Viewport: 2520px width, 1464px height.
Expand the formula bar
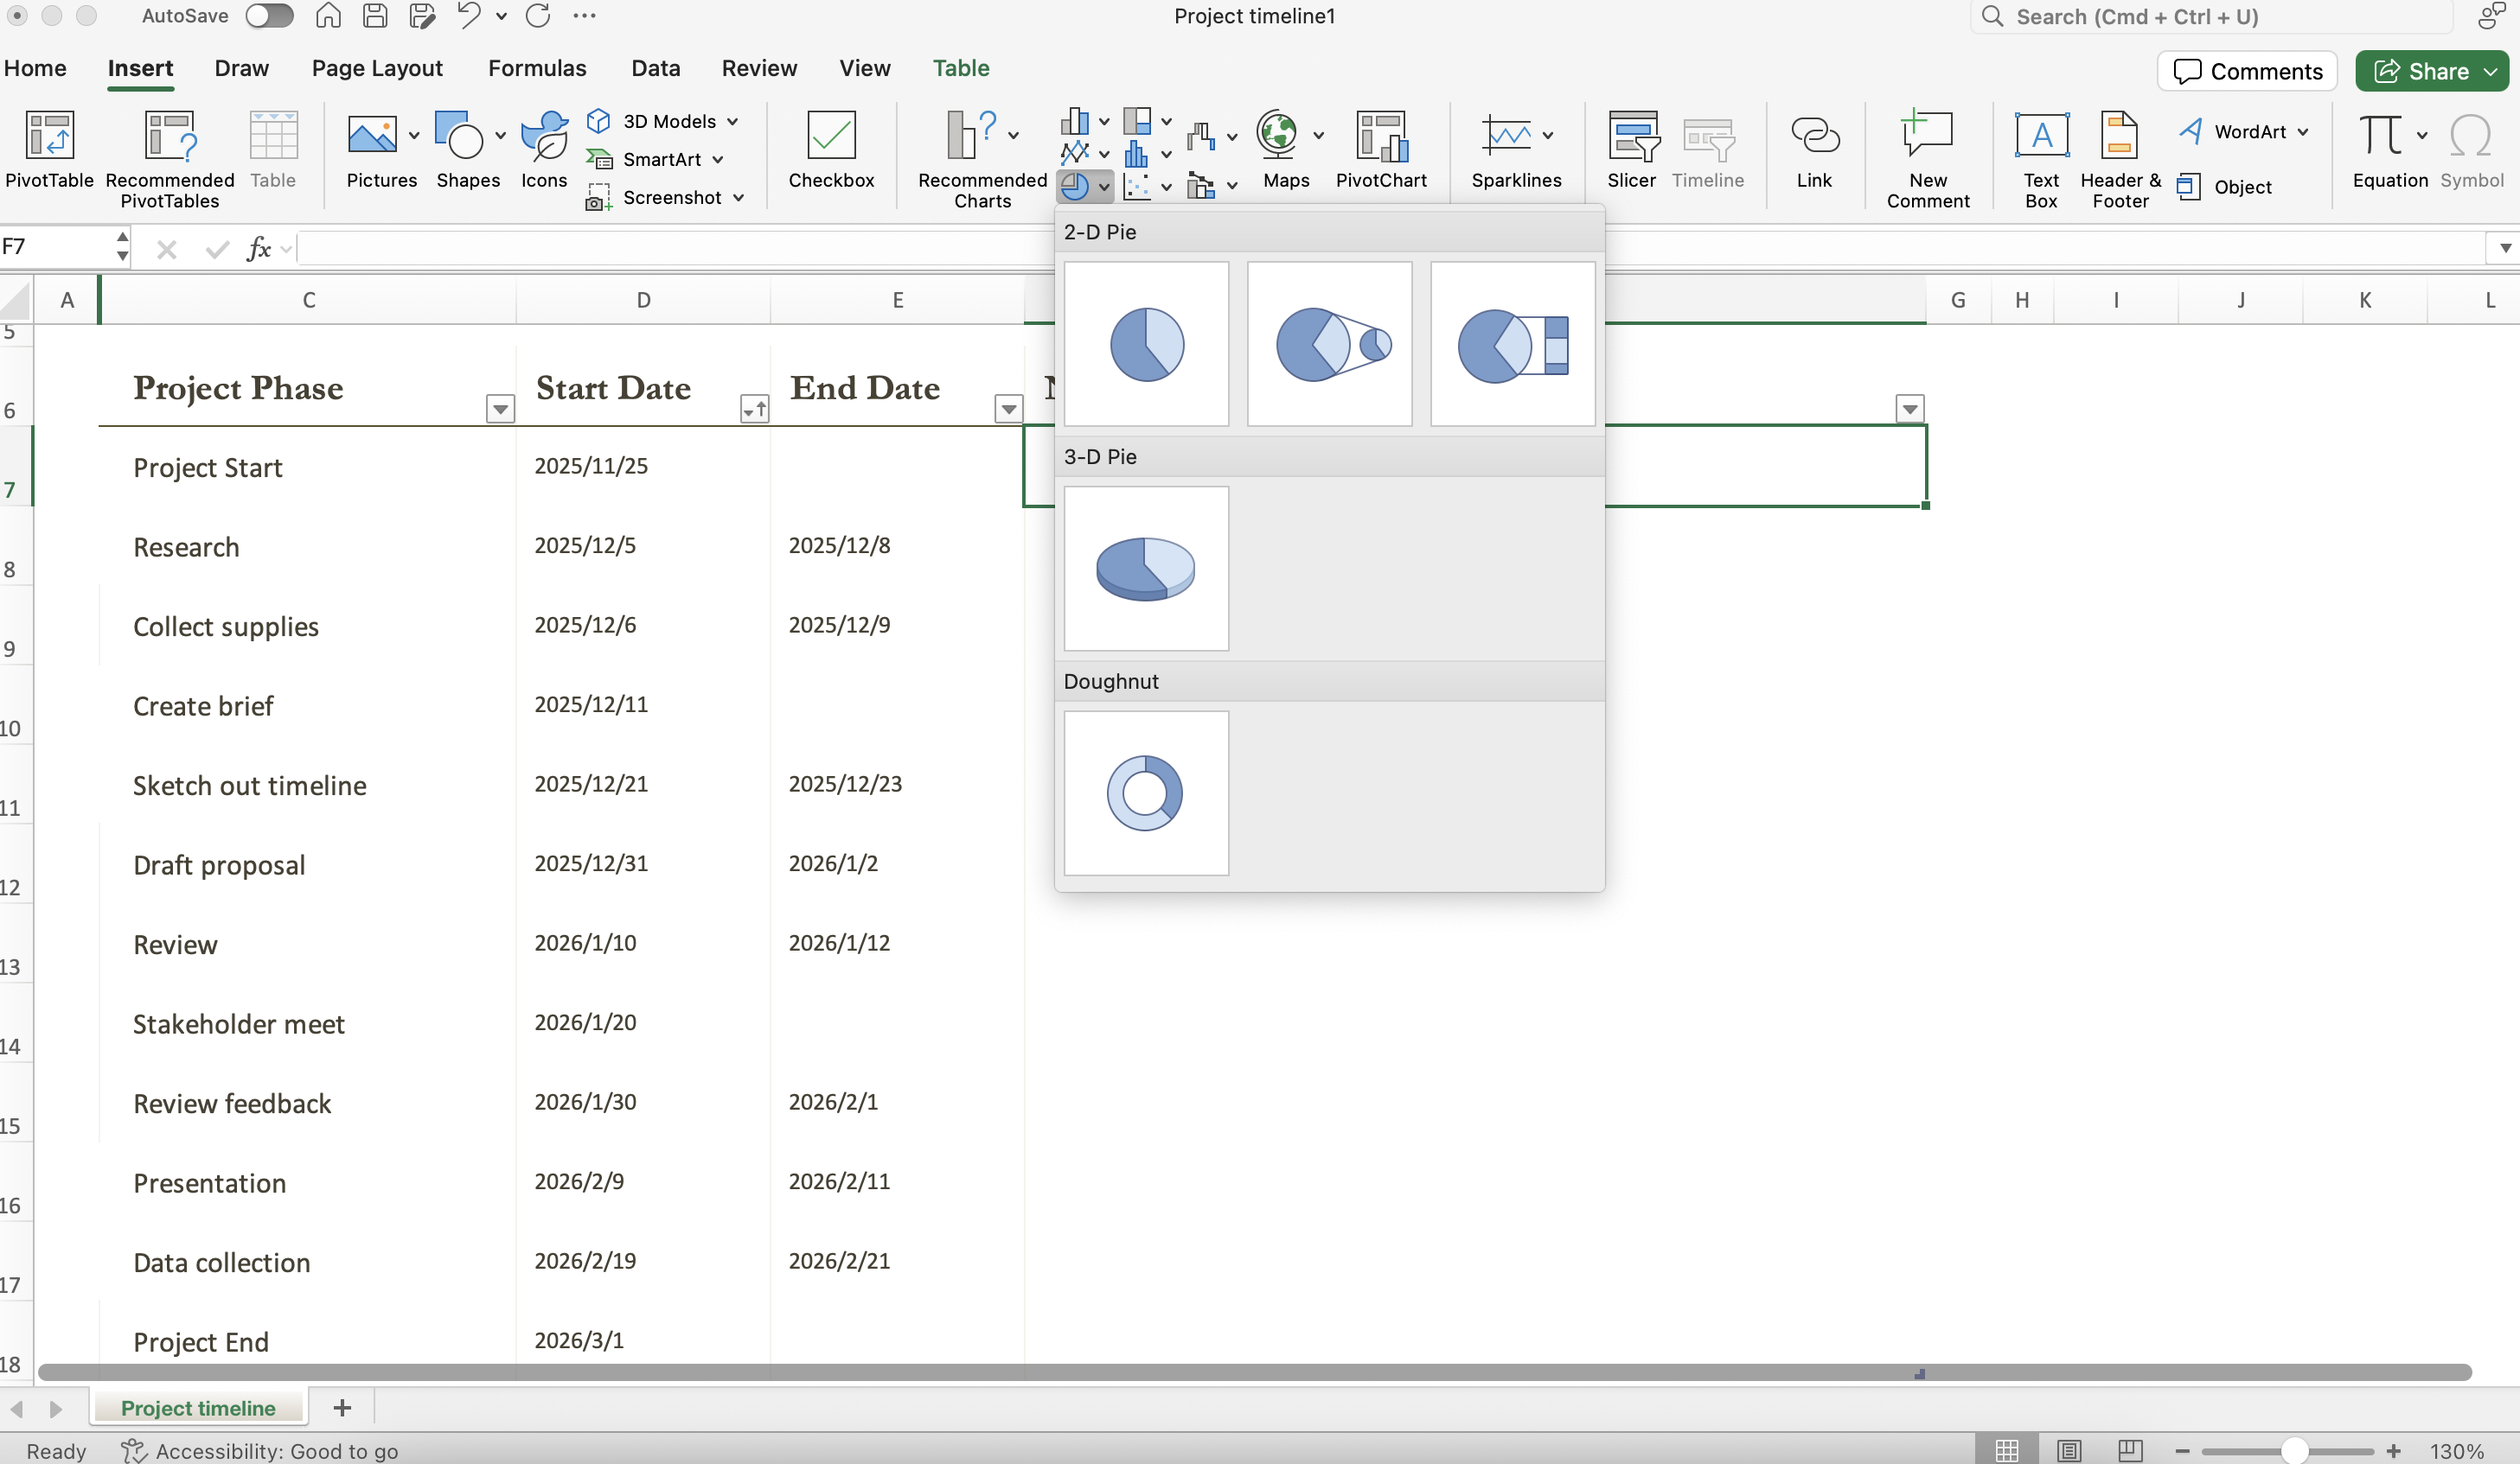pyautogui.click(x=2504, y=248)
